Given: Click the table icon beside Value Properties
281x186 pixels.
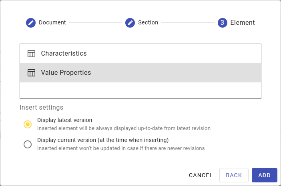Looking at the screenshot, I should [x=32, y=73].
